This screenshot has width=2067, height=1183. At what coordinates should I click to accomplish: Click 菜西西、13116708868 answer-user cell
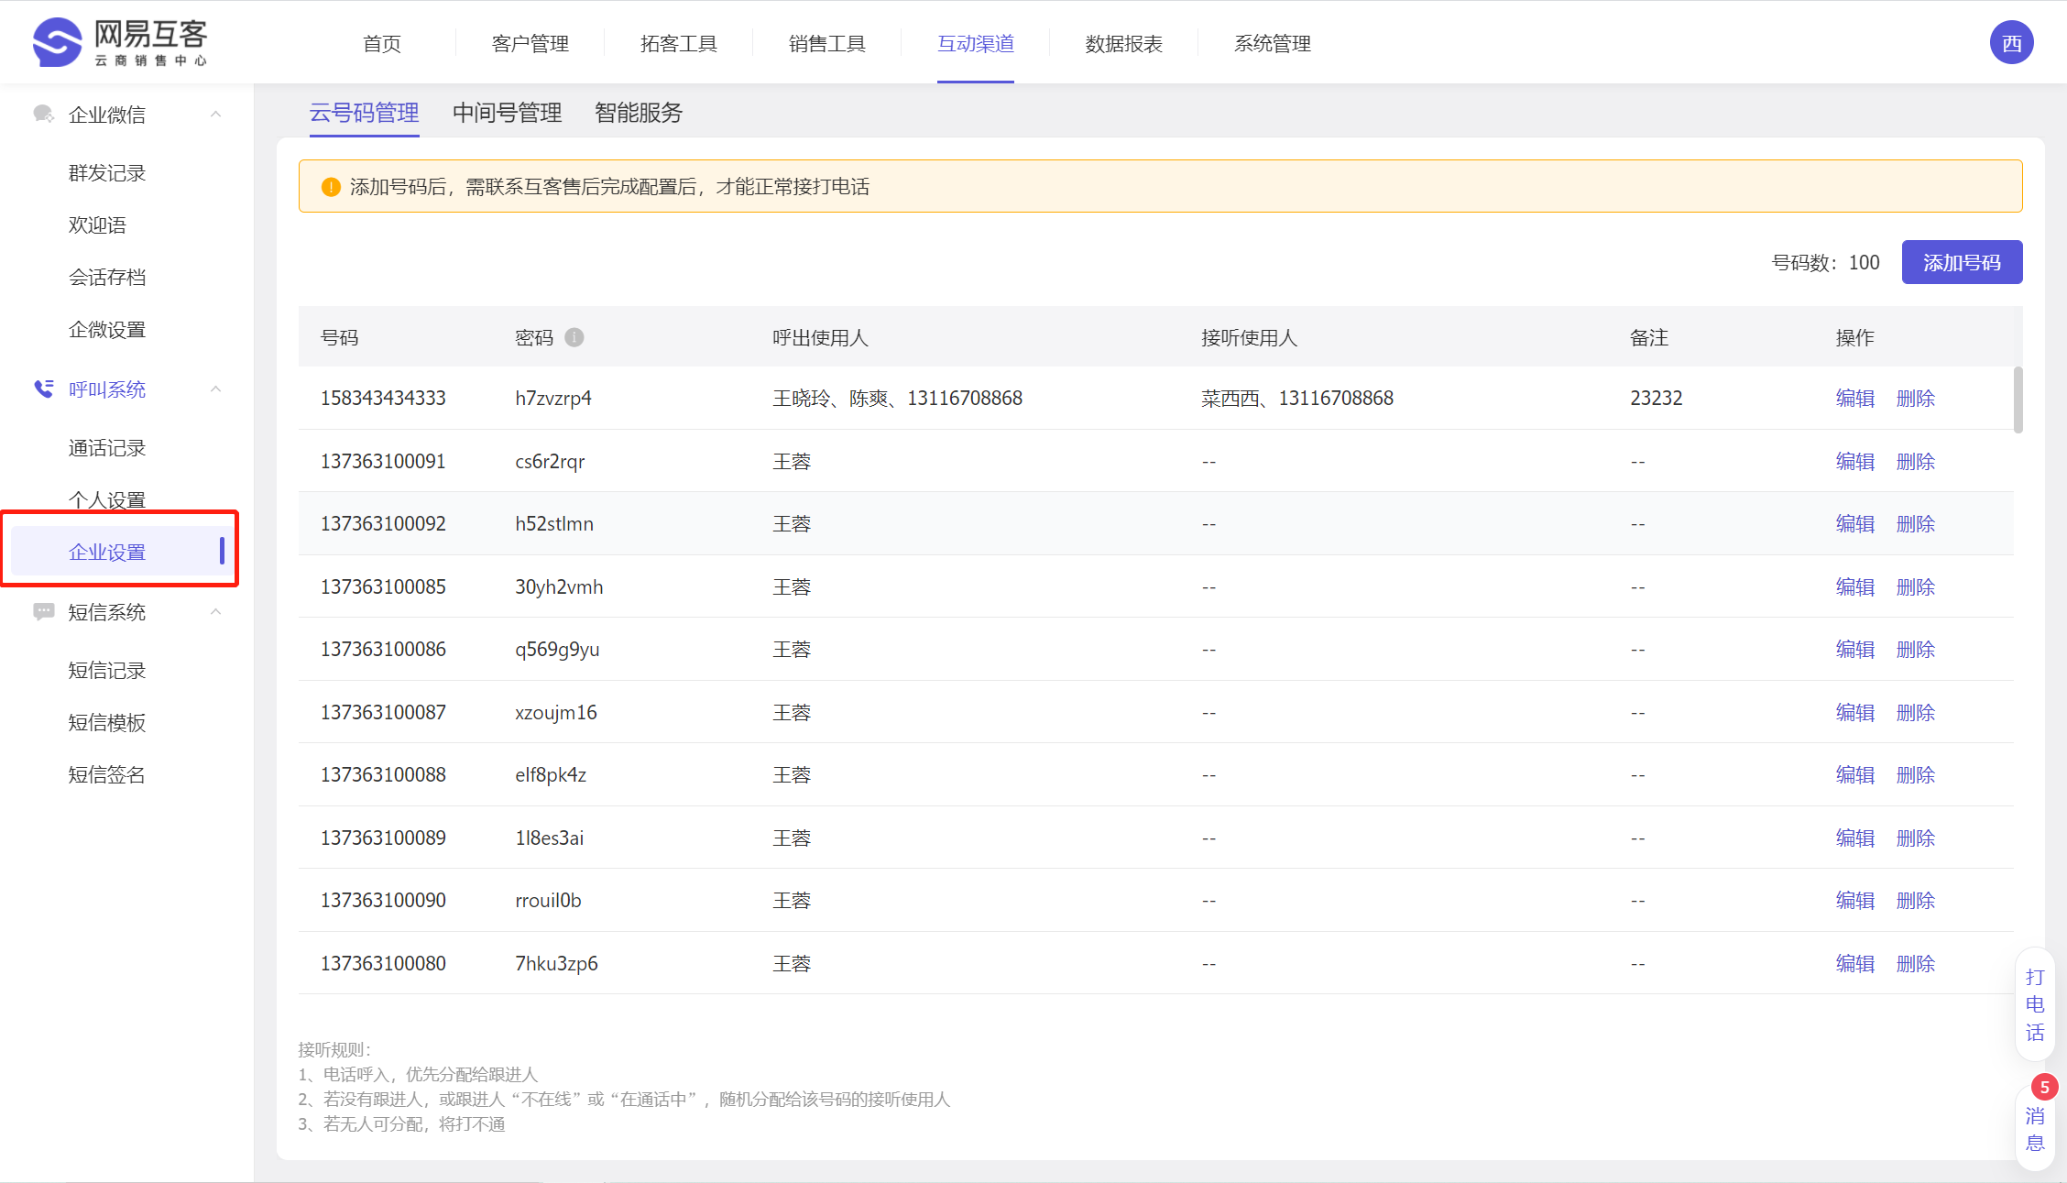pos(1297,398)
